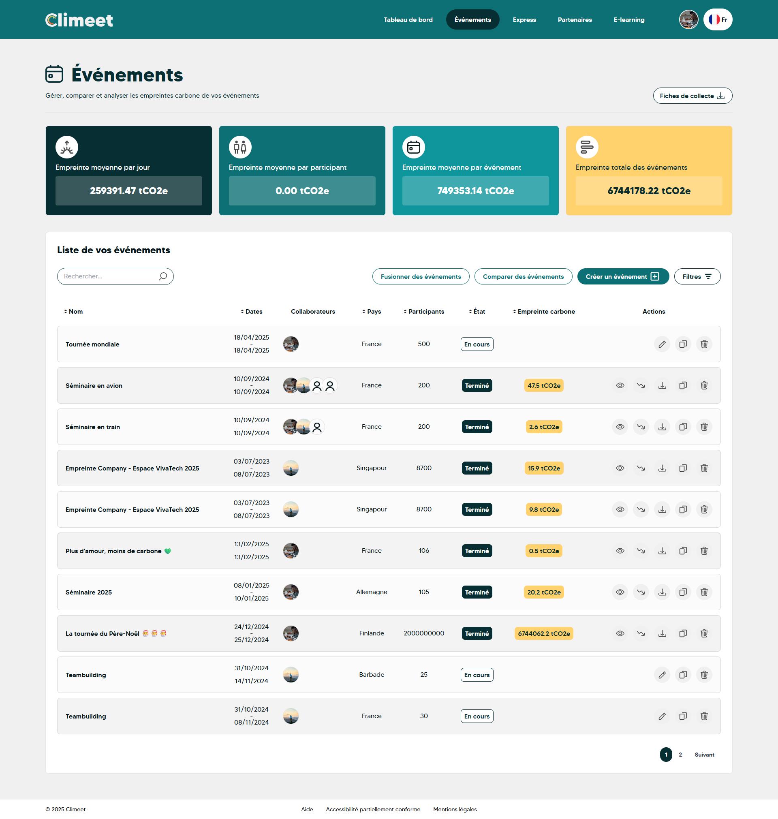The width and height of the screenshot is (778, 819).
Task: Edit the Barbade Teambuilding event
Action: pyautogui.click(x=662, y=675)
